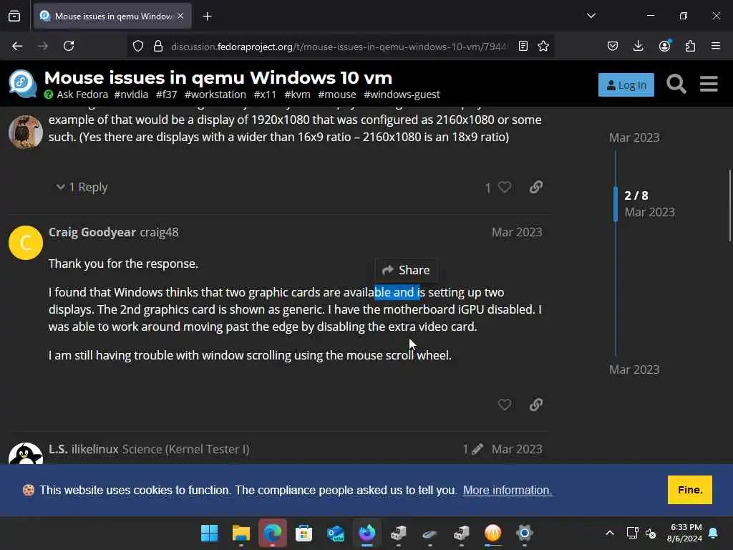Open the #nvidia tag

point(131,95)
